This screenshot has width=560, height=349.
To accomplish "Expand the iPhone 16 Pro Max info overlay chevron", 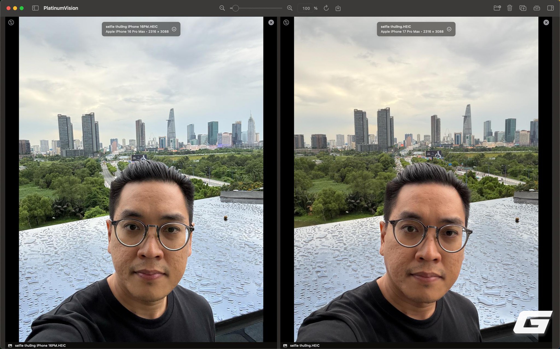I will click(x=174, y=29).
